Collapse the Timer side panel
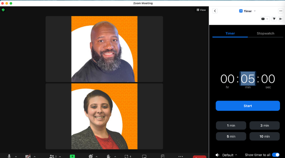This screenshot has height=158, width=285. click(281, 19)
